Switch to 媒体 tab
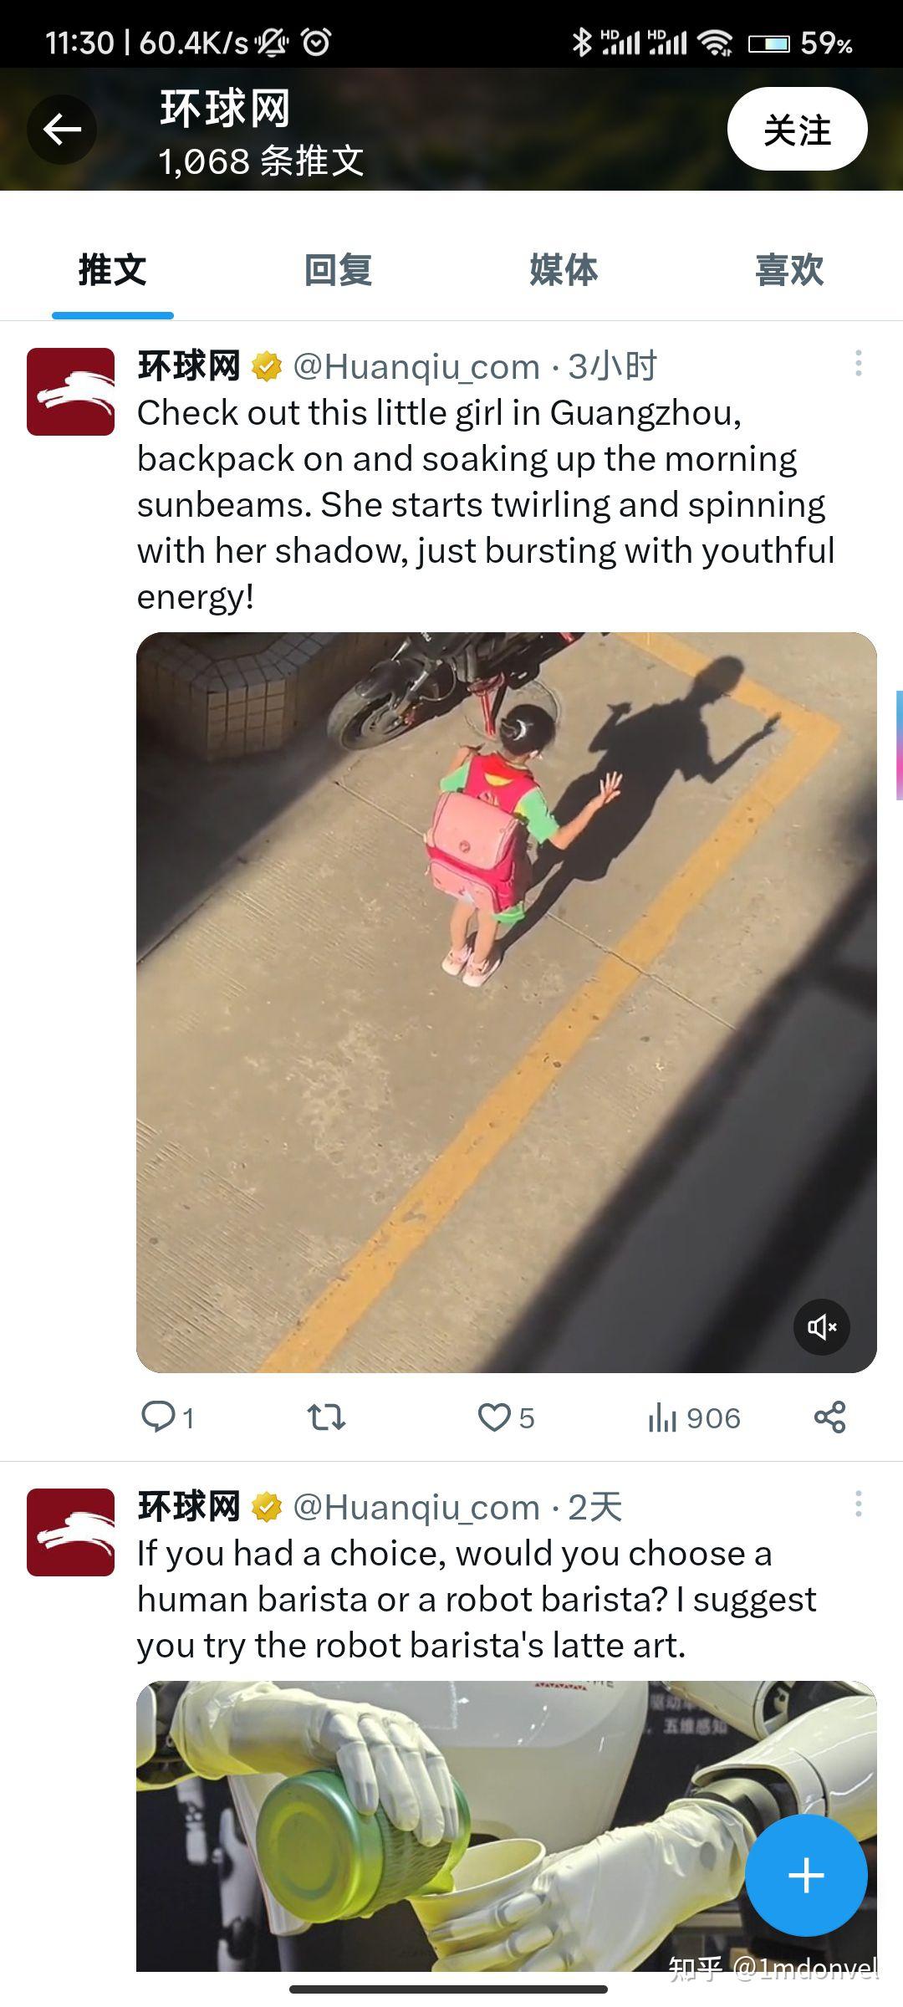 [564, 270]
